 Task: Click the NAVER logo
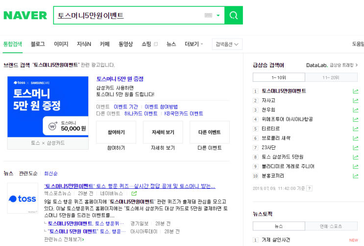tap(25, 16)
